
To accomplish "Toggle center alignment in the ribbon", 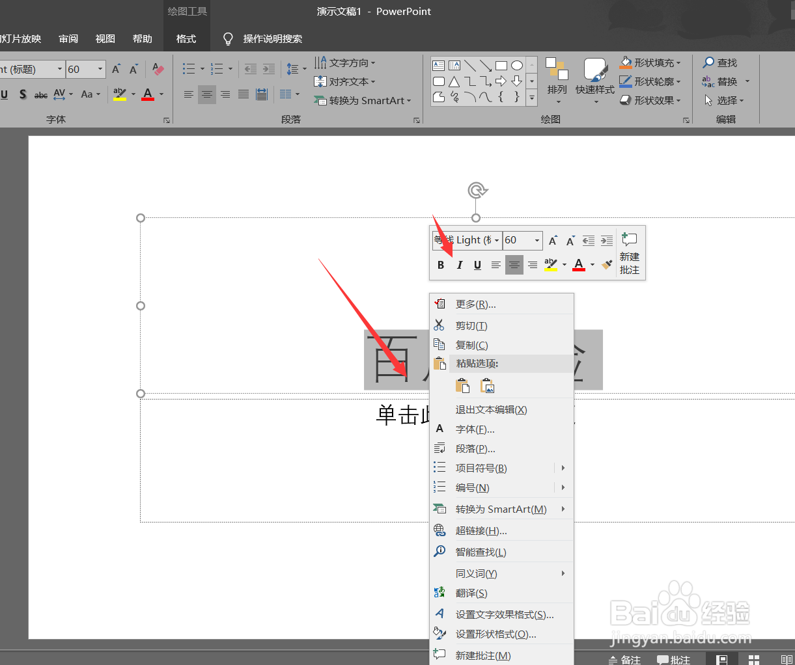I will click(x=207, y=94).
